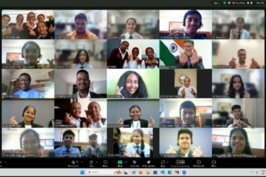266x177 pixels.
Task: Open the More options menu
Action: (x=214, y=163)
